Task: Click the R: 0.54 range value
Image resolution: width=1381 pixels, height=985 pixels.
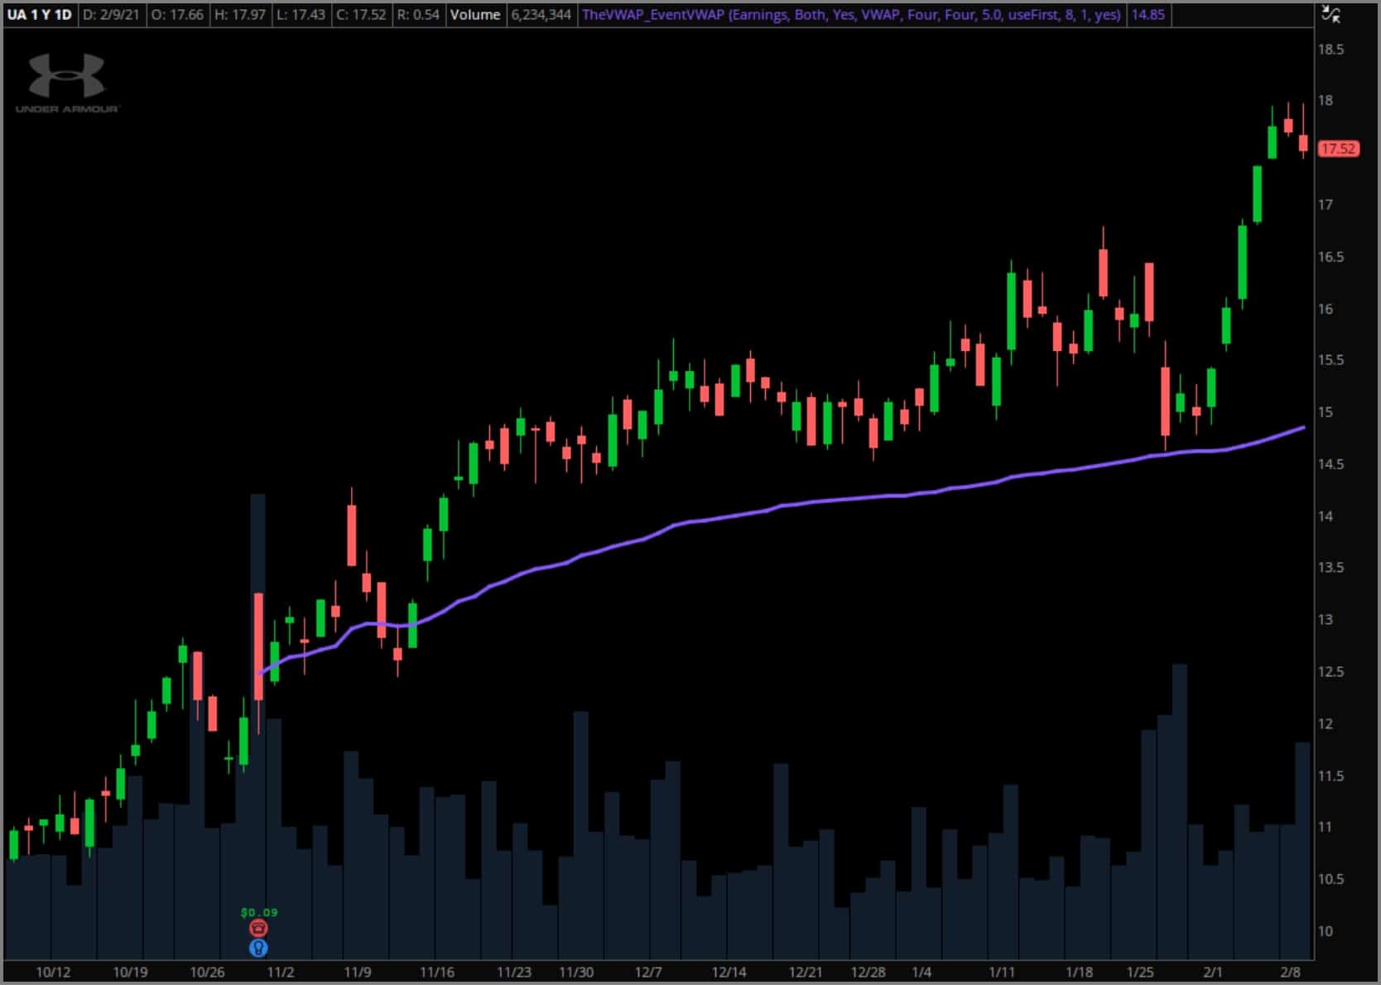Action: (418, 14)
